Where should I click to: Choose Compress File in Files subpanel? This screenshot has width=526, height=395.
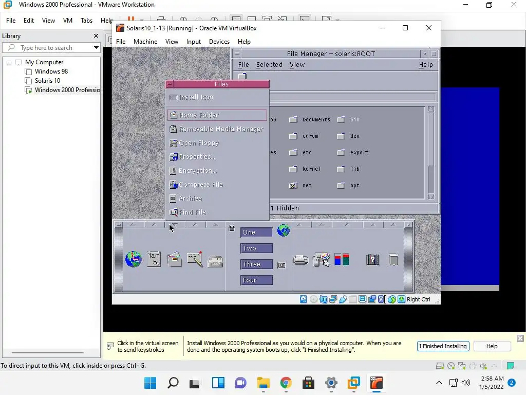click(217, 185)
